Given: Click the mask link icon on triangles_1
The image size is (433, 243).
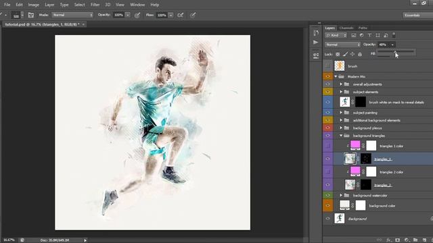Looking at the screenshot, I should (x=358, y=159).
